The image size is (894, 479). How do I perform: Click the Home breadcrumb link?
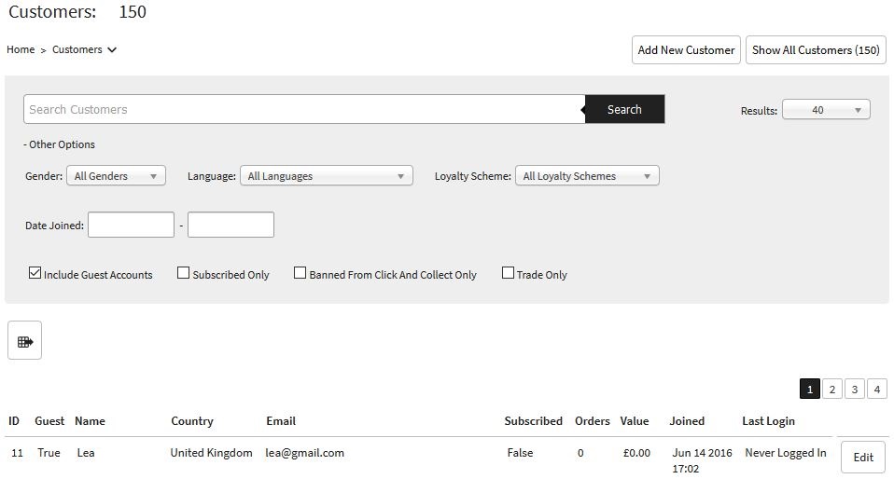(x=21, y=50)
